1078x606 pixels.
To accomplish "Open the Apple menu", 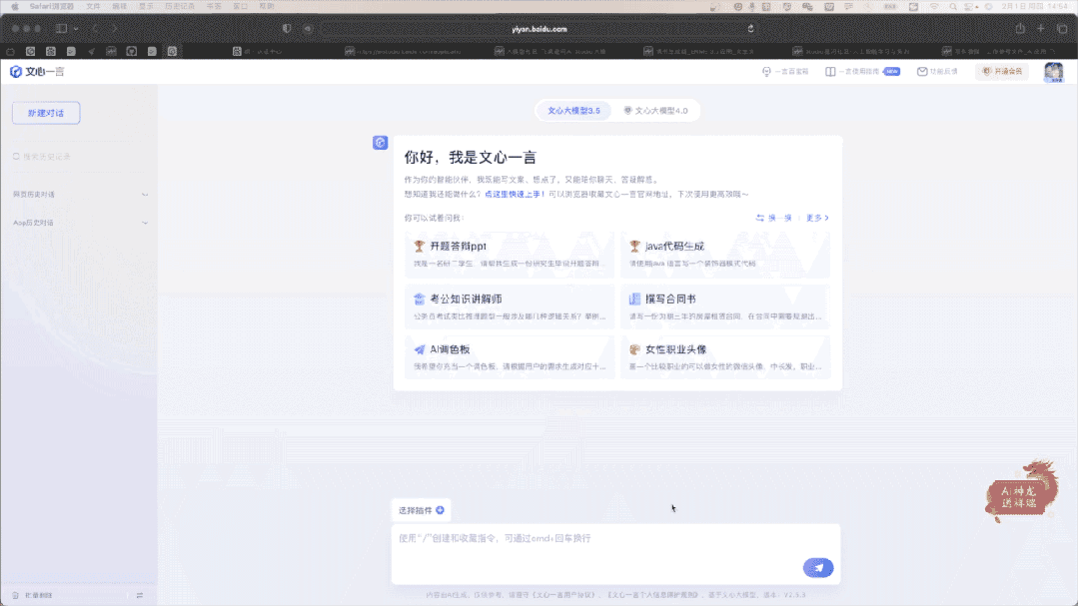I will pos(14,6).
